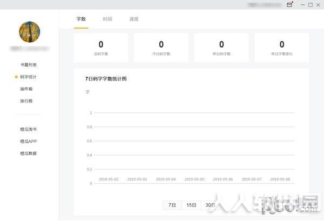324x221 pixels.
Task: Open the mail inbox icon
Action: [x=289, y=4]
